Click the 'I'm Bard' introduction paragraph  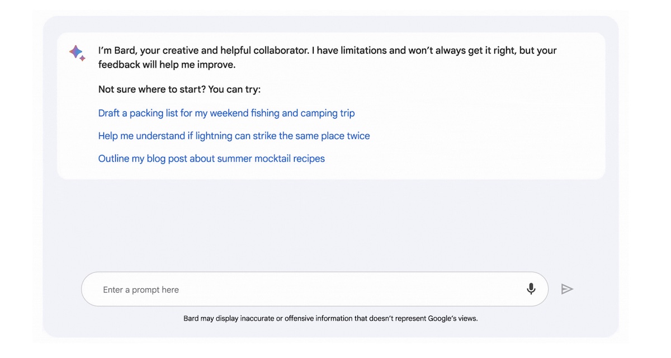(327, 58)
